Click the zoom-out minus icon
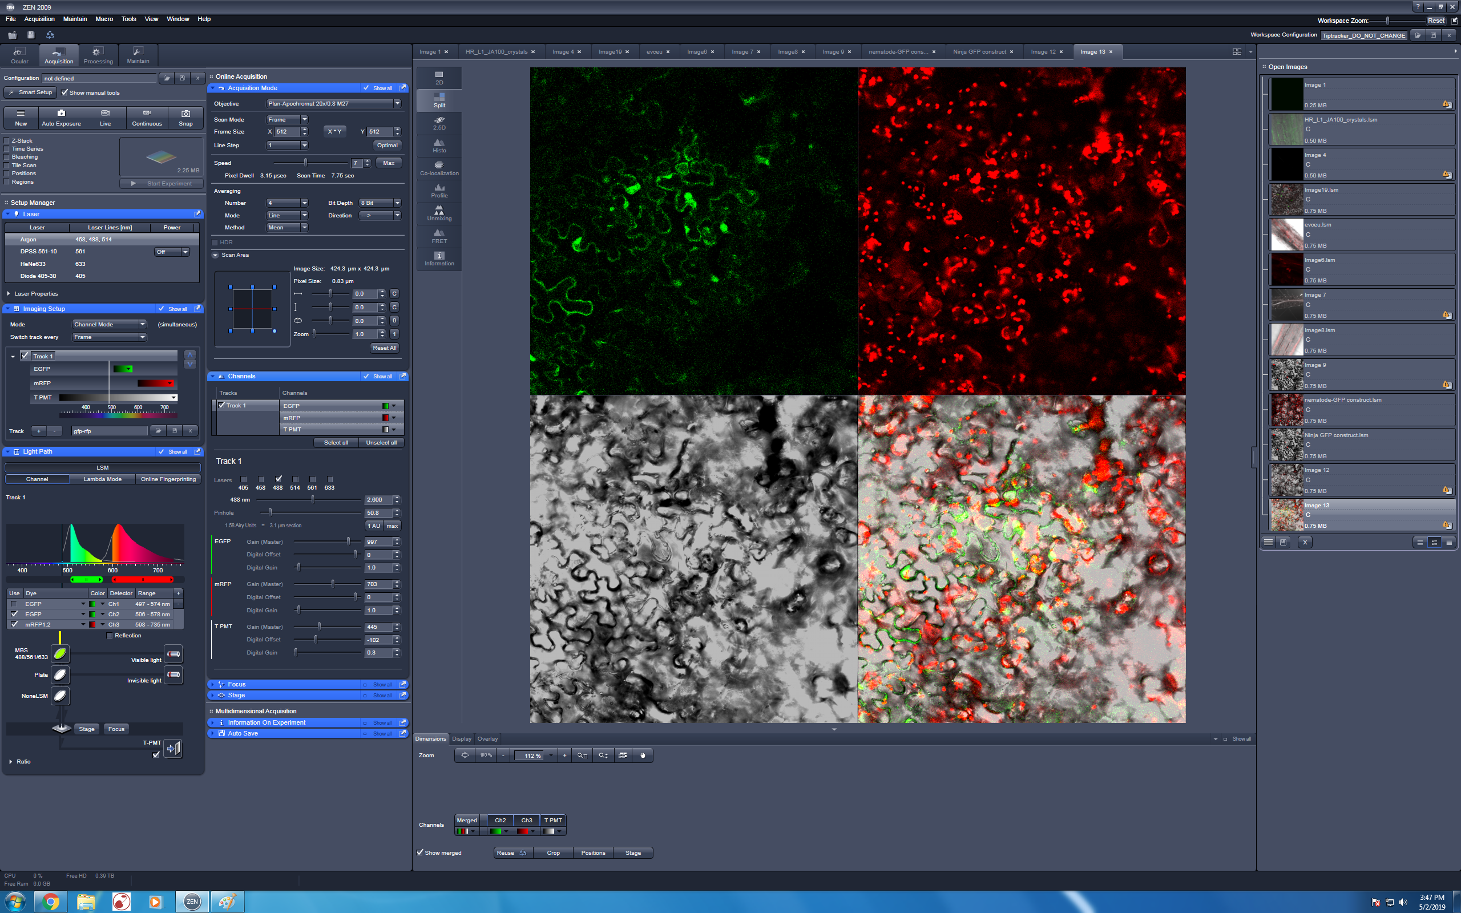Image resolution: width=1461 pixels, height=913 pixels. click(503, 756)
